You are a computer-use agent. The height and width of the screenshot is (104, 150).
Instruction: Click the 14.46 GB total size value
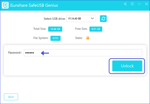point(55,29)
